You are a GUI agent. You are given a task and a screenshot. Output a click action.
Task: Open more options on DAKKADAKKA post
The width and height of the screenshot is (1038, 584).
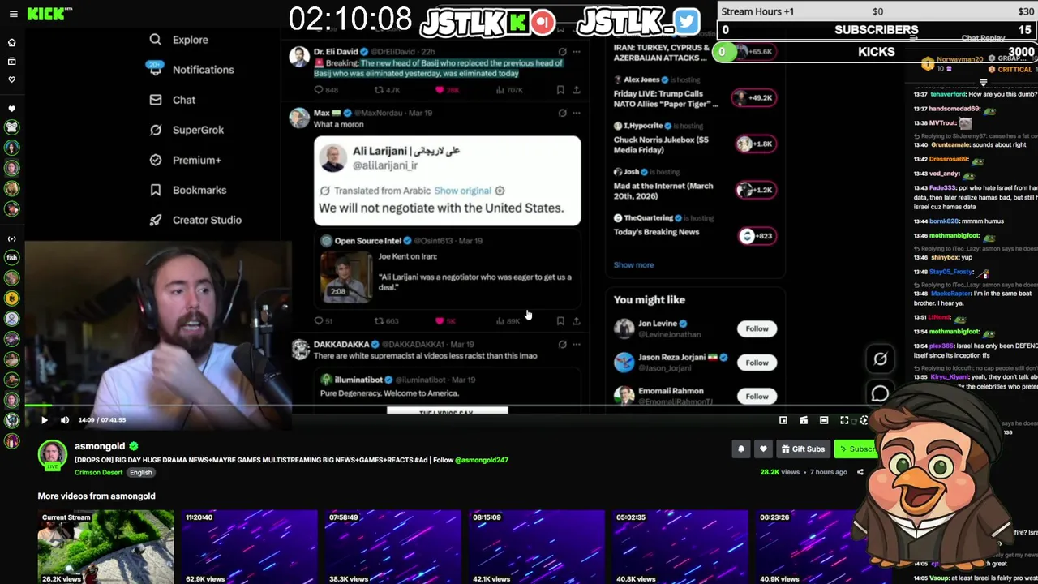(x=577, y=344)
